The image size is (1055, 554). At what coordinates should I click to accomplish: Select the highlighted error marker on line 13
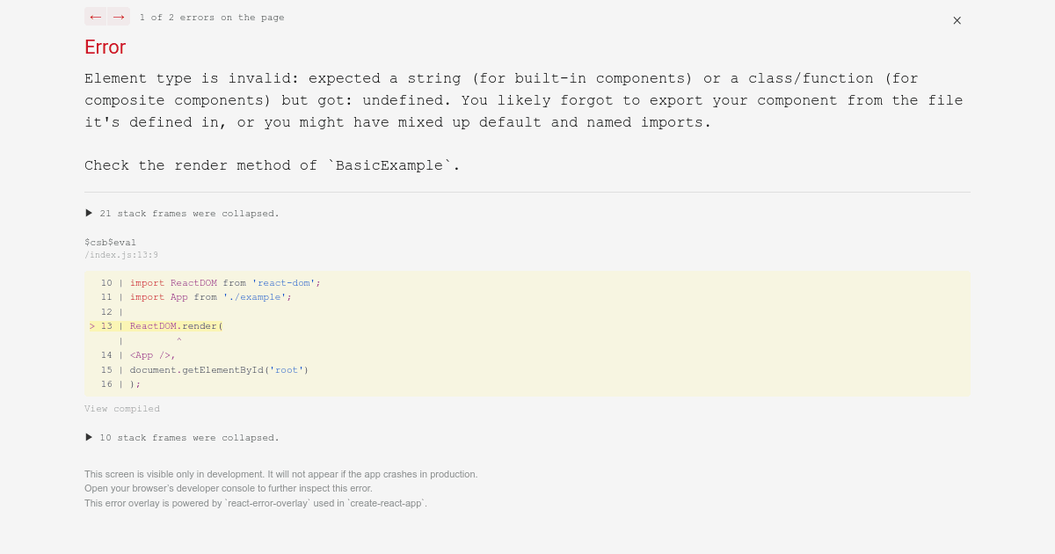point(92,325)
